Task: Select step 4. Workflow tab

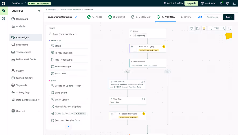Action: tap(166, 17)
